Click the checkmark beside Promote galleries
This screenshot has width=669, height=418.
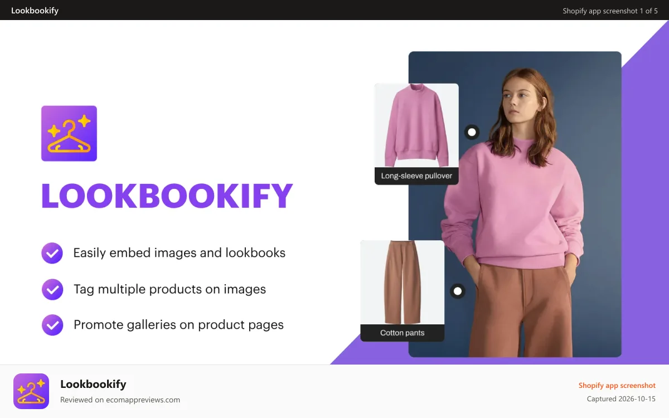click(52, 325)
